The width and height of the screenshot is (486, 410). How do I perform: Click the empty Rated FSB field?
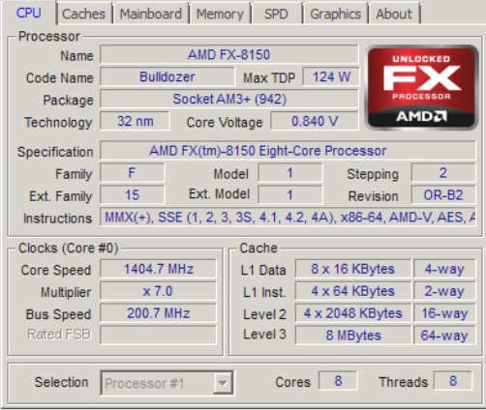pos(158,336)
